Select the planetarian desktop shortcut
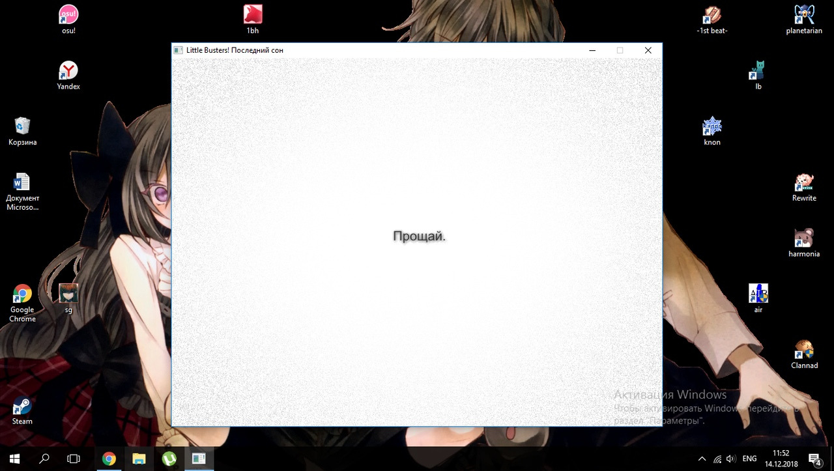Image resolution: width=834 pixels, height=471 pixels. [804, 14]
